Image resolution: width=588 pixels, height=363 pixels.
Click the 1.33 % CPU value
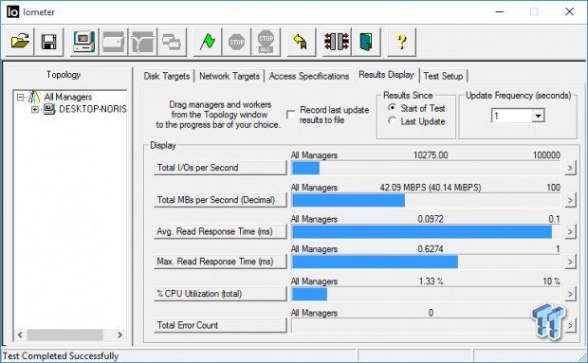[x=431, y=281]
